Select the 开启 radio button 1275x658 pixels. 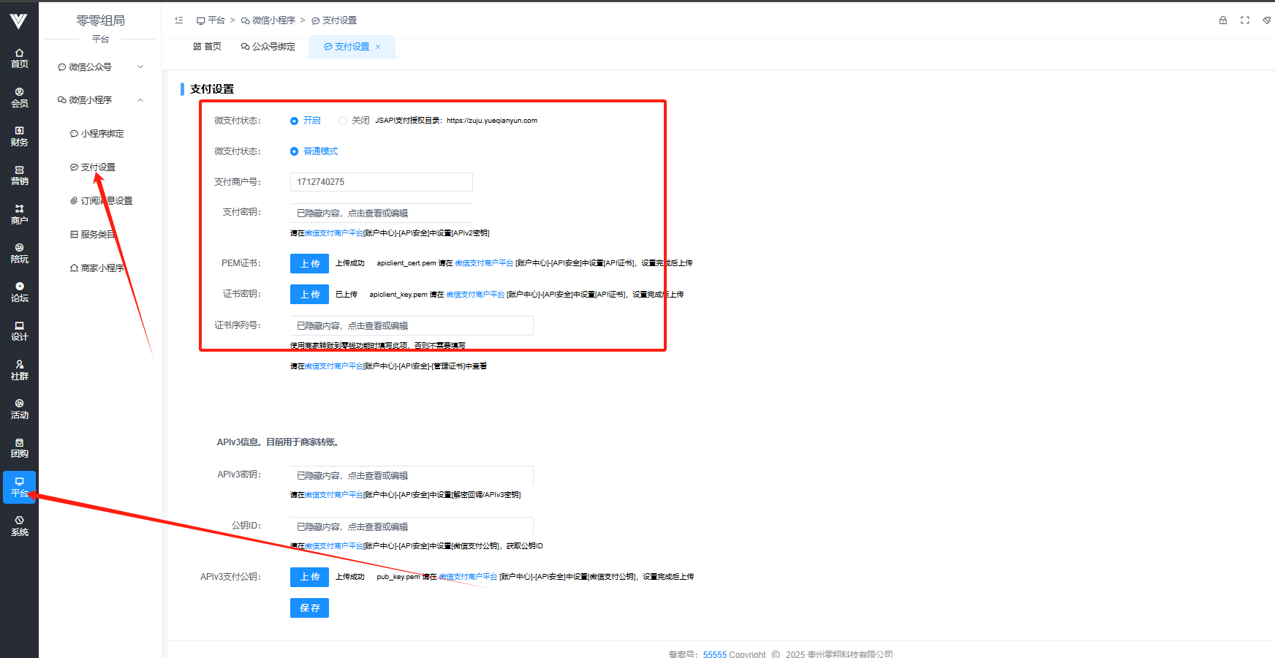tap(294, 121)
